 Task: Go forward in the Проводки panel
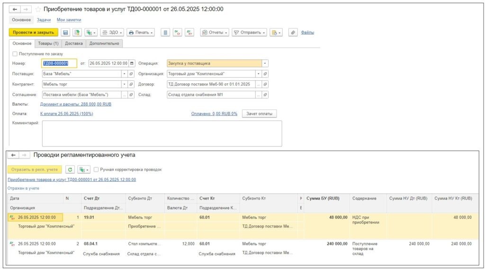pyautogui.click(x=24, y=155)
